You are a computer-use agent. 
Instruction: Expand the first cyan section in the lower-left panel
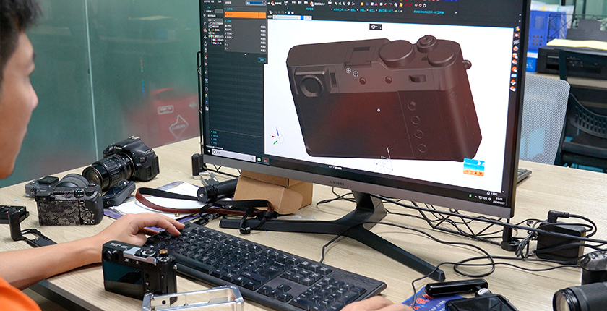pyautogui.click(x=214, y=132)
